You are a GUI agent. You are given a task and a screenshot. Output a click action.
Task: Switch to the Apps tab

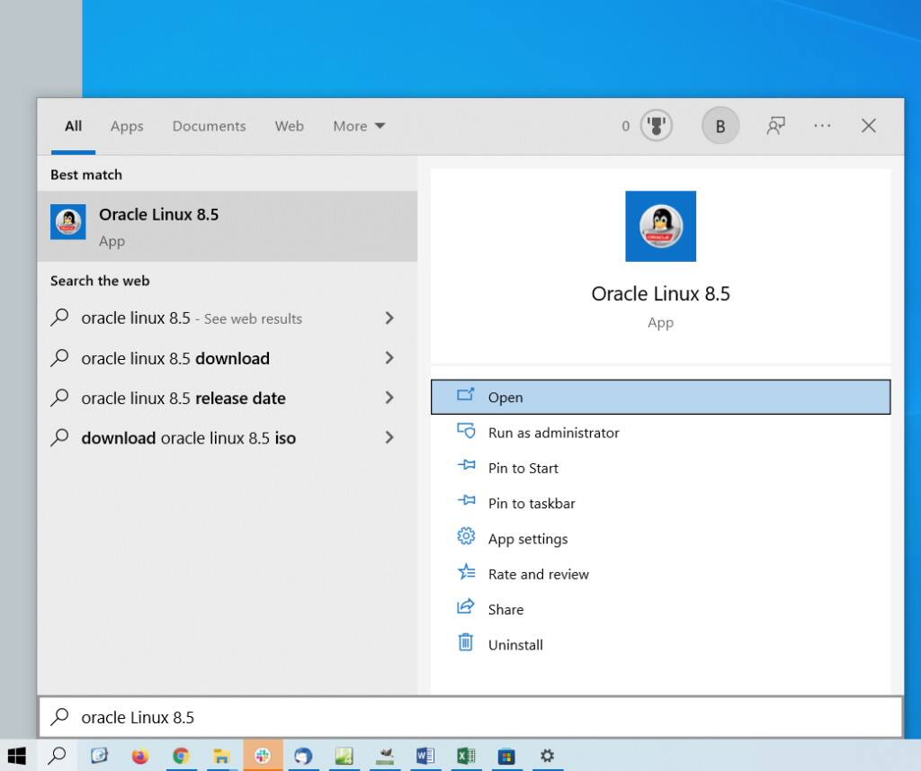(x=126, y=126)
